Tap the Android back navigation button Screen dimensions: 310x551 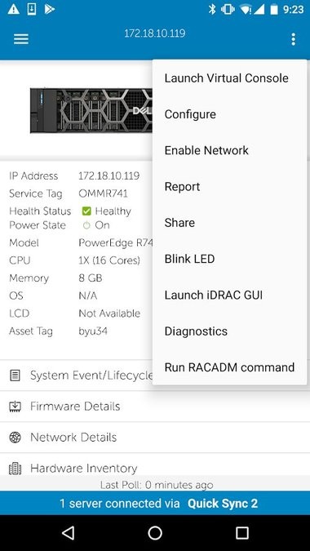coord(68,533)
